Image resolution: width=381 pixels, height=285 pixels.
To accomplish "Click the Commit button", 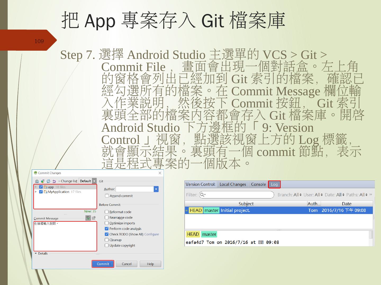I will click(103, 264).
